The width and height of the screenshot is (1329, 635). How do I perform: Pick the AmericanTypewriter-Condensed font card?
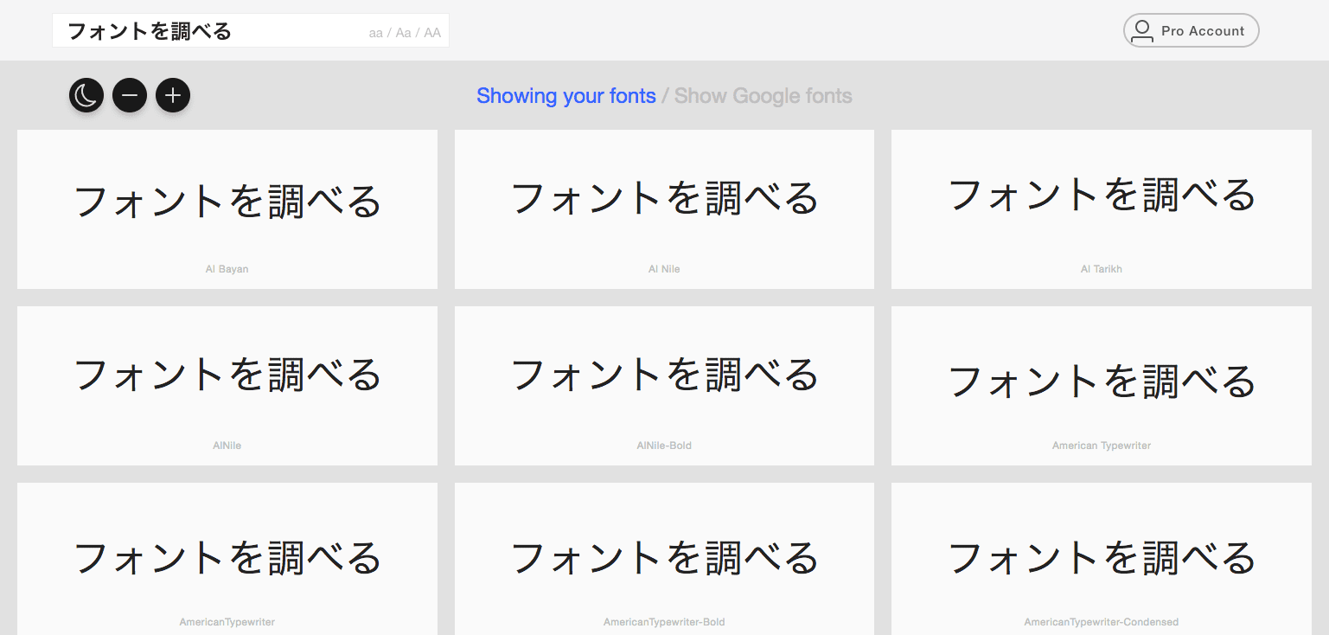click(x=1101, y=559)
